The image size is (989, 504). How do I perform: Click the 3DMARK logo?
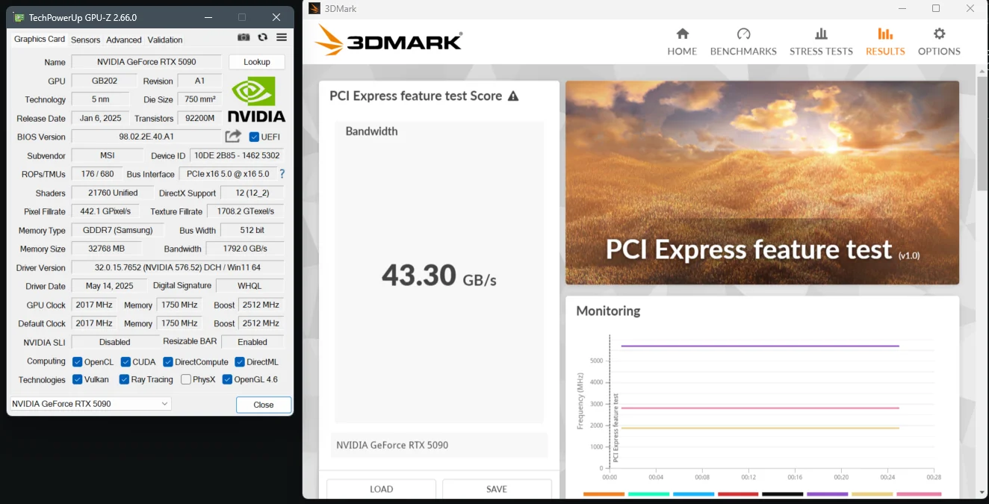[x=388, y=40]
